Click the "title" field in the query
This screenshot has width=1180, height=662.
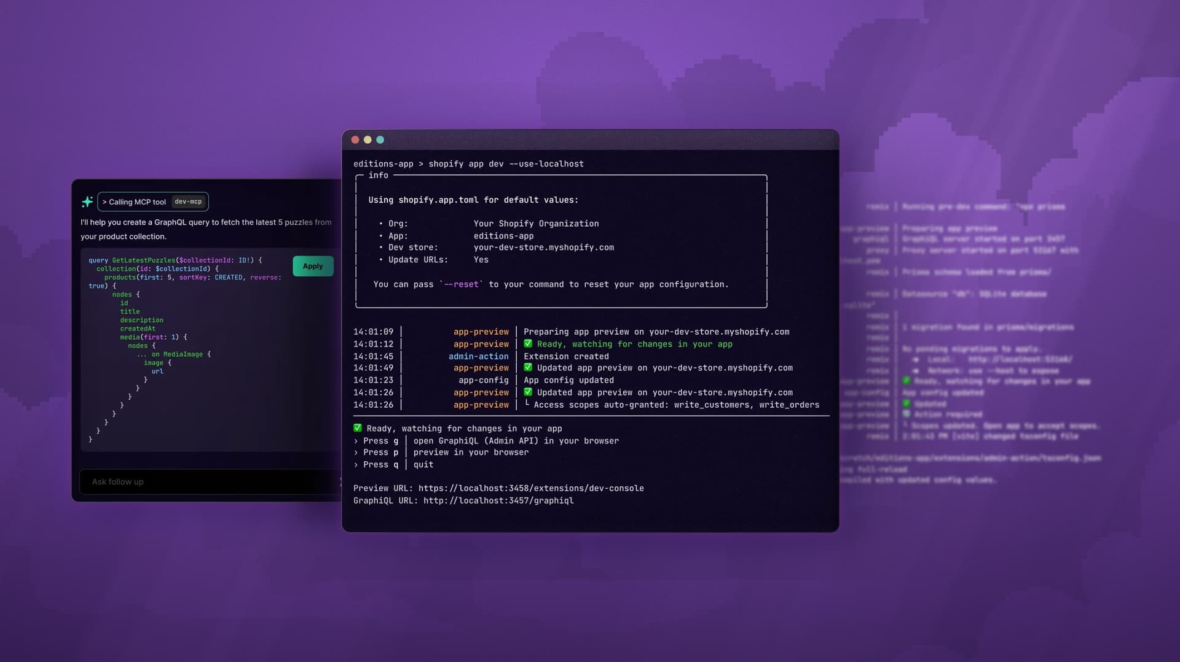pos(130,311)
